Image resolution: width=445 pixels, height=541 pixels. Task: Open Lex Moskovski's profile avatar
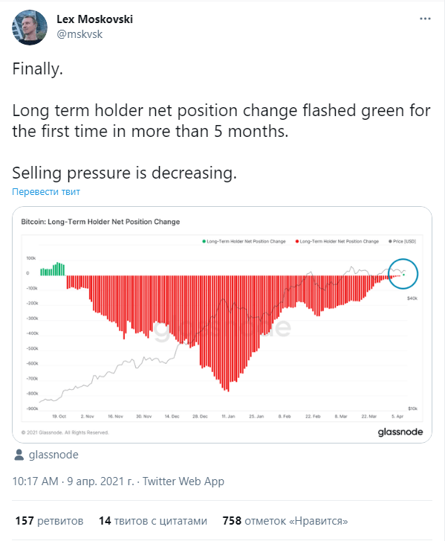click(x=30, y=28)
